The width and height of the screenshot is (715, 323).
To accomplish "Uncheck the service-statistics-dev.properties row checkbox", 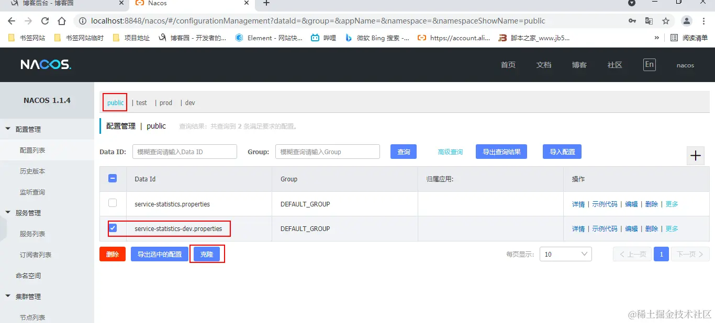I will 113,228.
